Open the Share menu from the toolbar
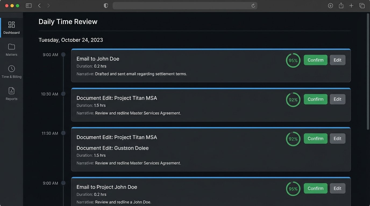Image resolution: width=370 pixels, height=206 pixels. click(341, 5)
